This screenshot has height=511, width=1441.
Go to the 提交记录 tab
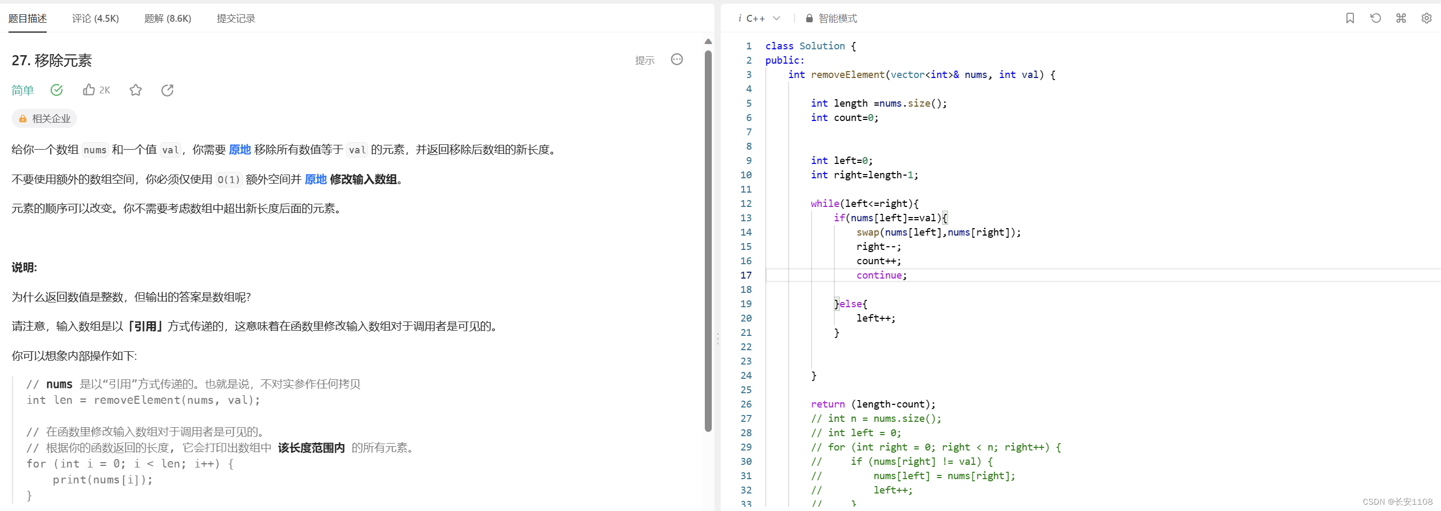pyautogui.click(x=235, y=19)
